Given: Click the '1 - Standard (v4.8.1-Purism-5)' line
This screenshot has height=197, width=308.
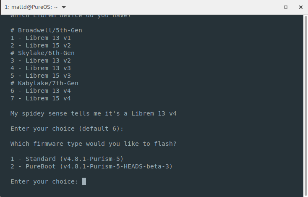Looking at the screenshot, I should pos(67,159).
